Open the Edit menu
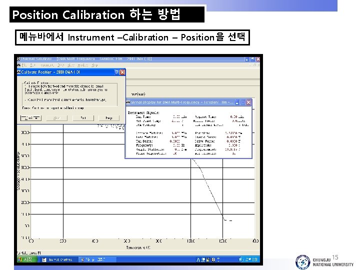Image resolution: width=360 pixels, height=270 pixels. (32, 65)
